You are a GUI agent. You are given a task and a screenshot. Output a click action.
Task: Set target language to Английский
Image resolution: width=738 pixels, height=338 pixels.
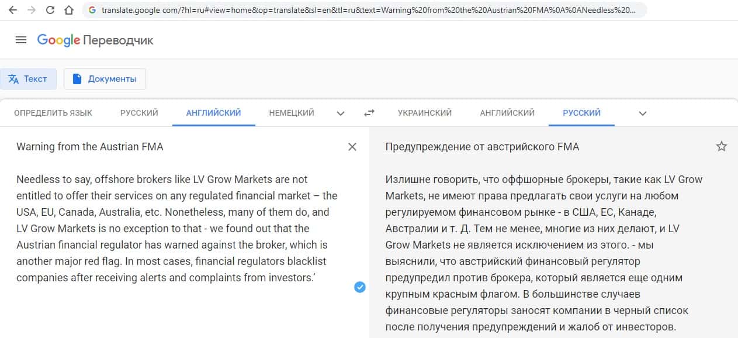click(507, 113)
